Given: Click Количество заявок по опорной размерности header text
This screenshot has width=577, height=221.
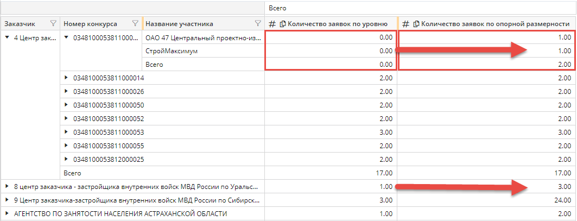Looking at the screenshot, I should tap(494, 24).
